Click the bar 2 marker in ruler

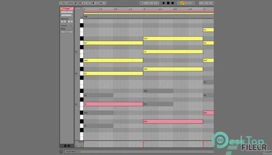(x=144, y=9)
